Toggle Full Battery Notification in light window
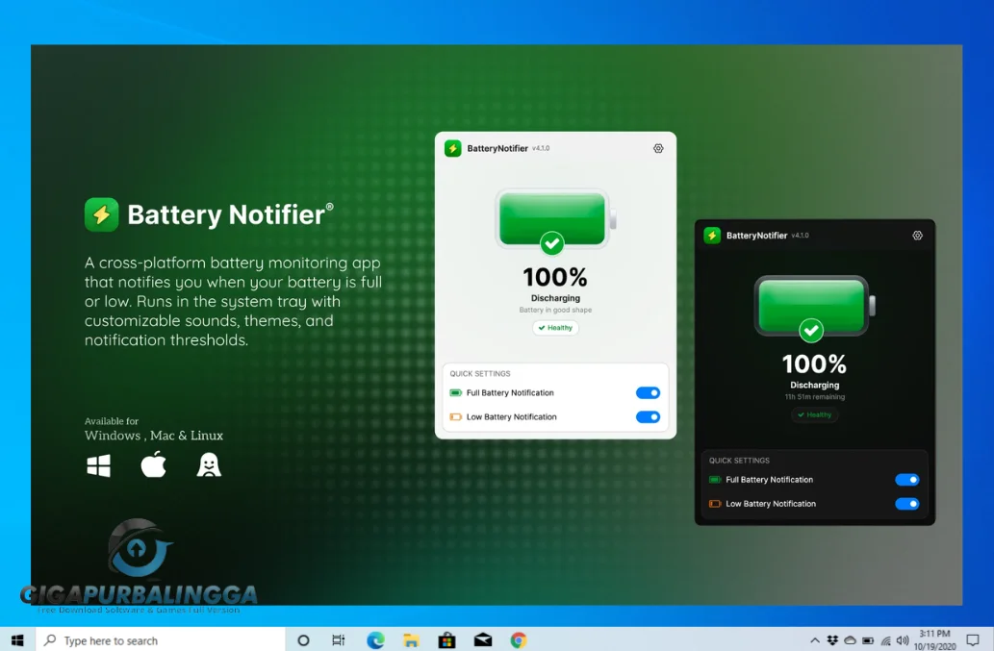This screenshot has height=651, width=994. (x=648, y=392)
